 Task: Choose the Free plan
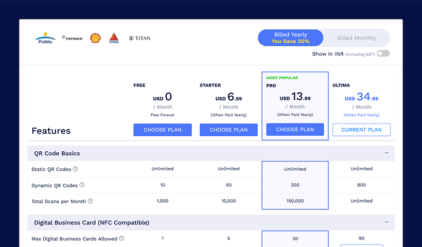point(163,130)
